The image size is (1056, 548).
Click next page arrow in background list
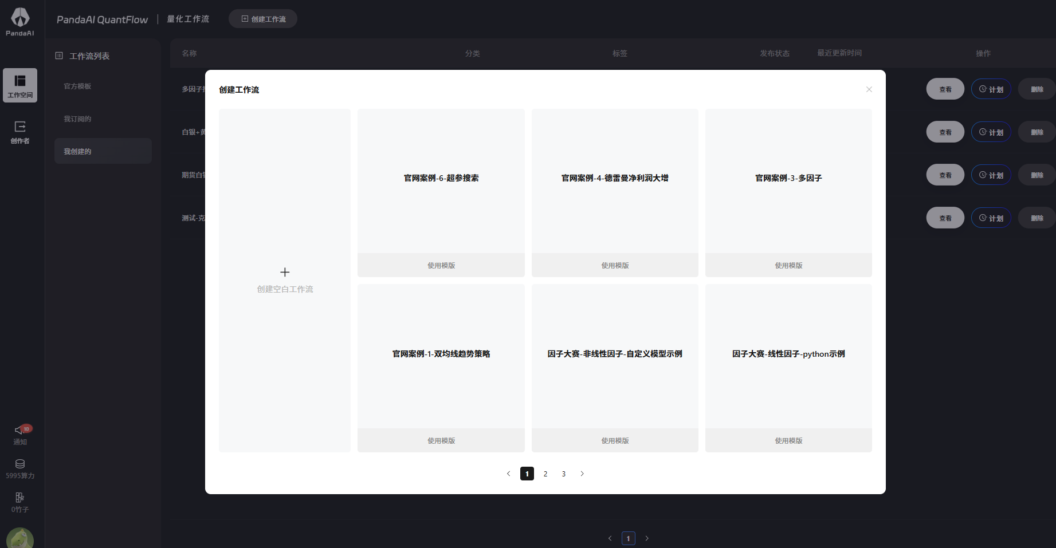(x=647, y=538)
